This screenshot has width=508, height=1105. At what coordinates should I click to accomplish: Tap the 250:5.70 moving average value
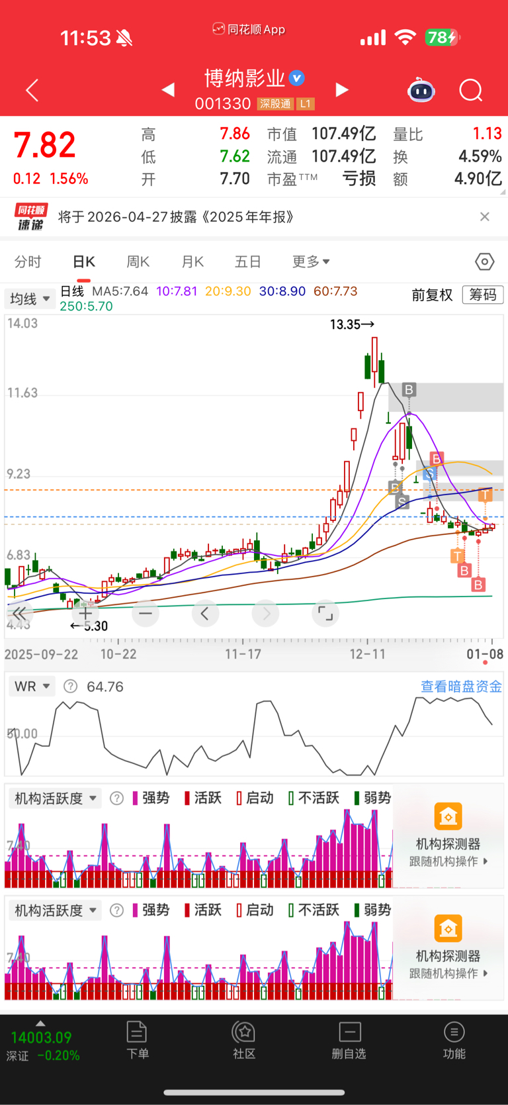coord(86,307)
